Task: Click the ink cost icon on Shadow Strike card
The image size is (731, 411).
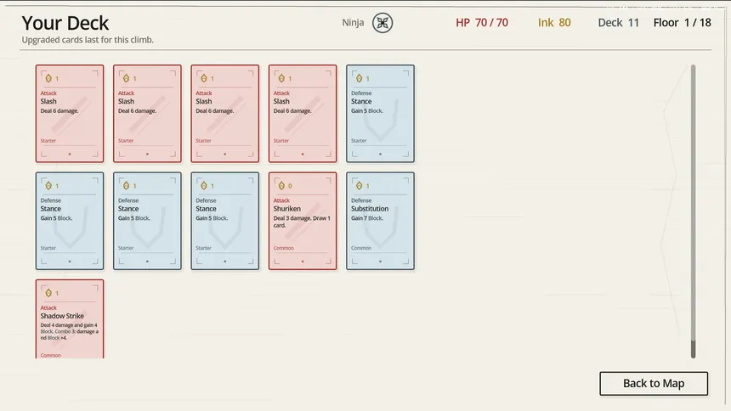Action: 48,293
